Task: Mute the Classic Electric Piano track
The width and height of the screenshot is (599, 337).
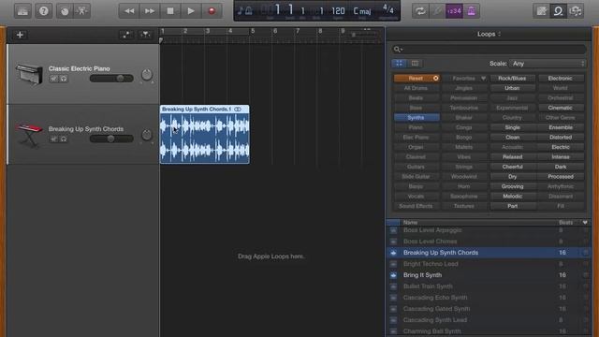Action: pos(54,79)
